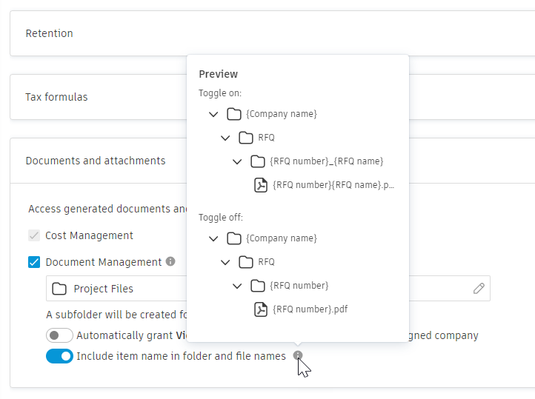Click the toggle-off {RFQ number} folder icon
This screenshot has height=399, width=535.
tap(258, 286)
